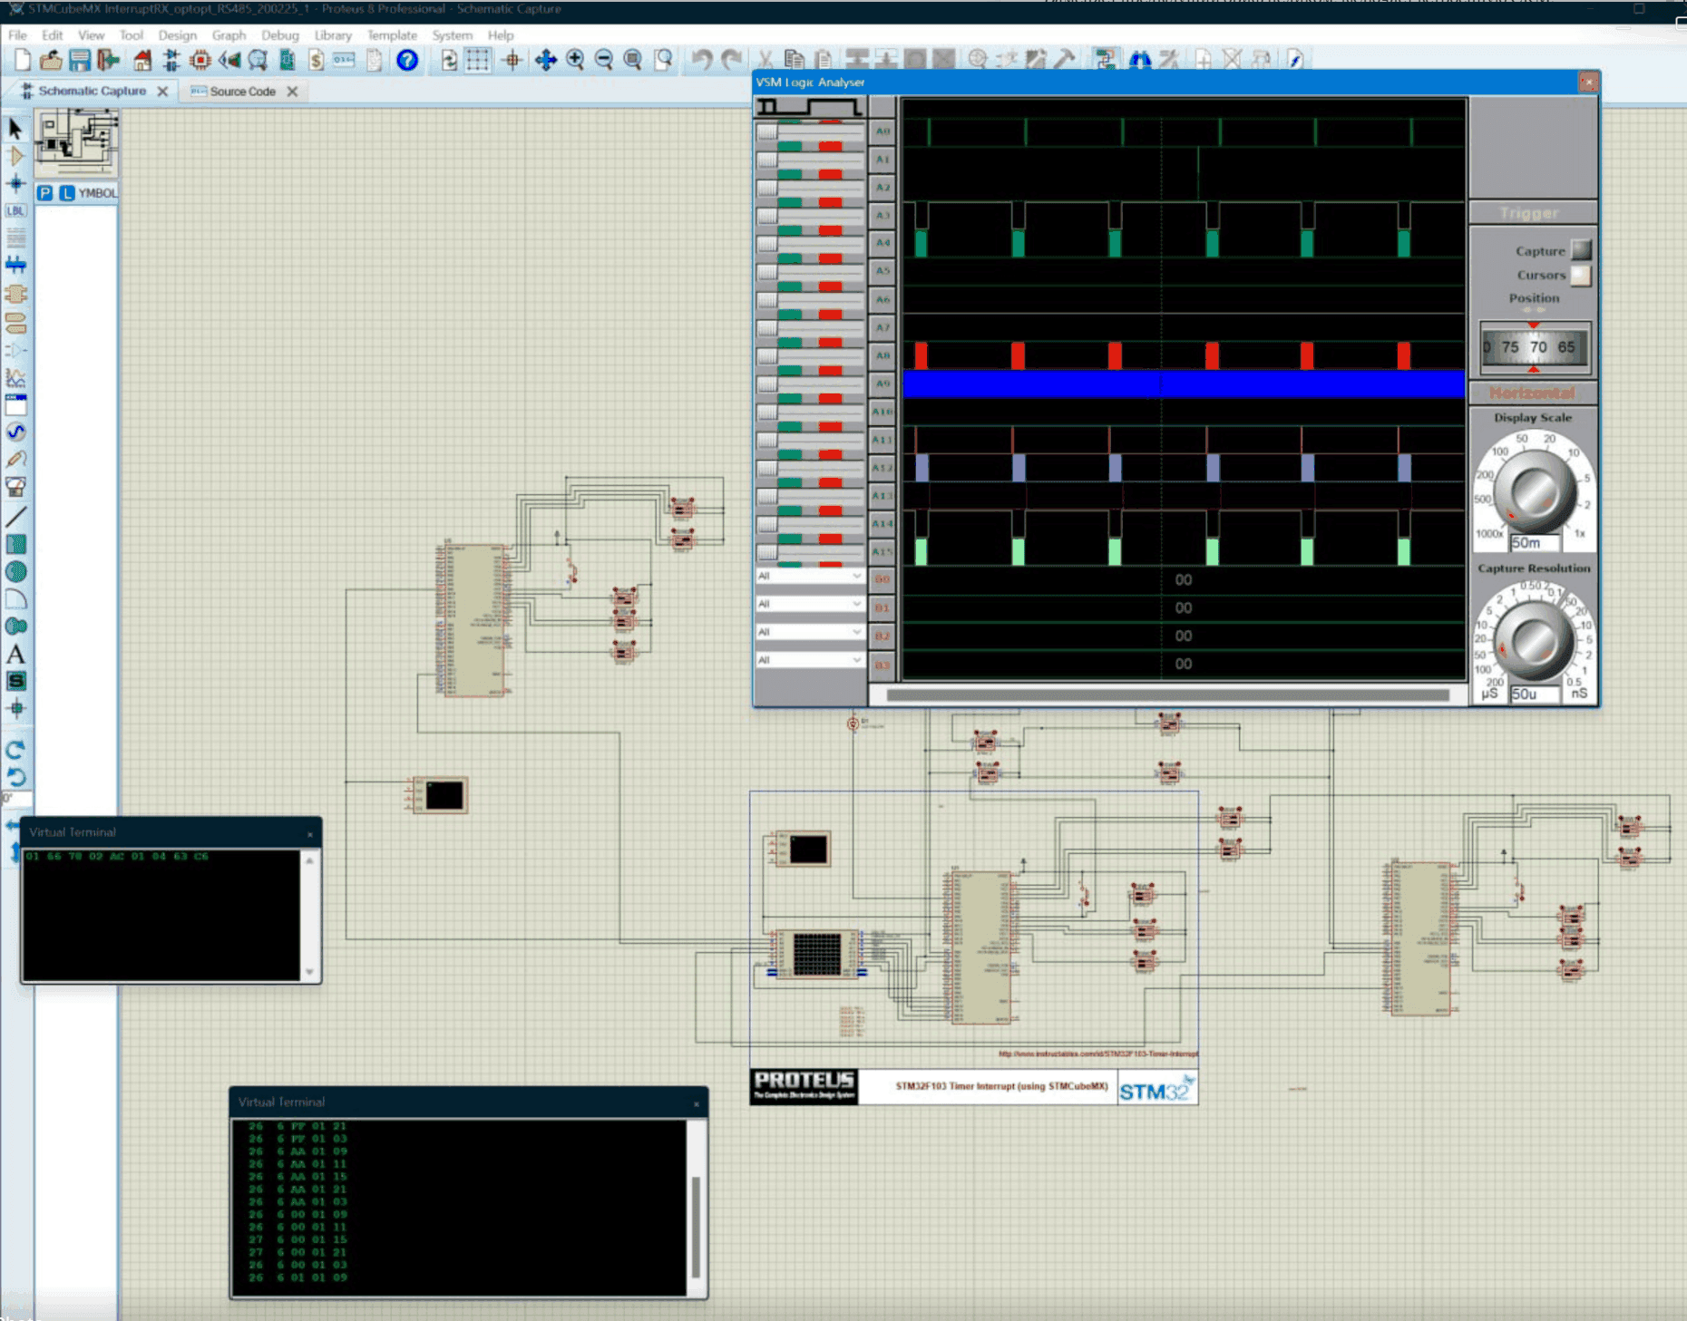Click the pan view blue arrows icon
This screenshot has width=1687, height=1321.
[545, 61]
